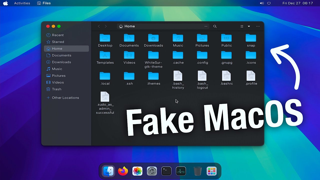Viewport: 320px width, 180px height.
Task: Open the app grid launcher in the dock
Action: pyautogui.click(x=211, y=171)
